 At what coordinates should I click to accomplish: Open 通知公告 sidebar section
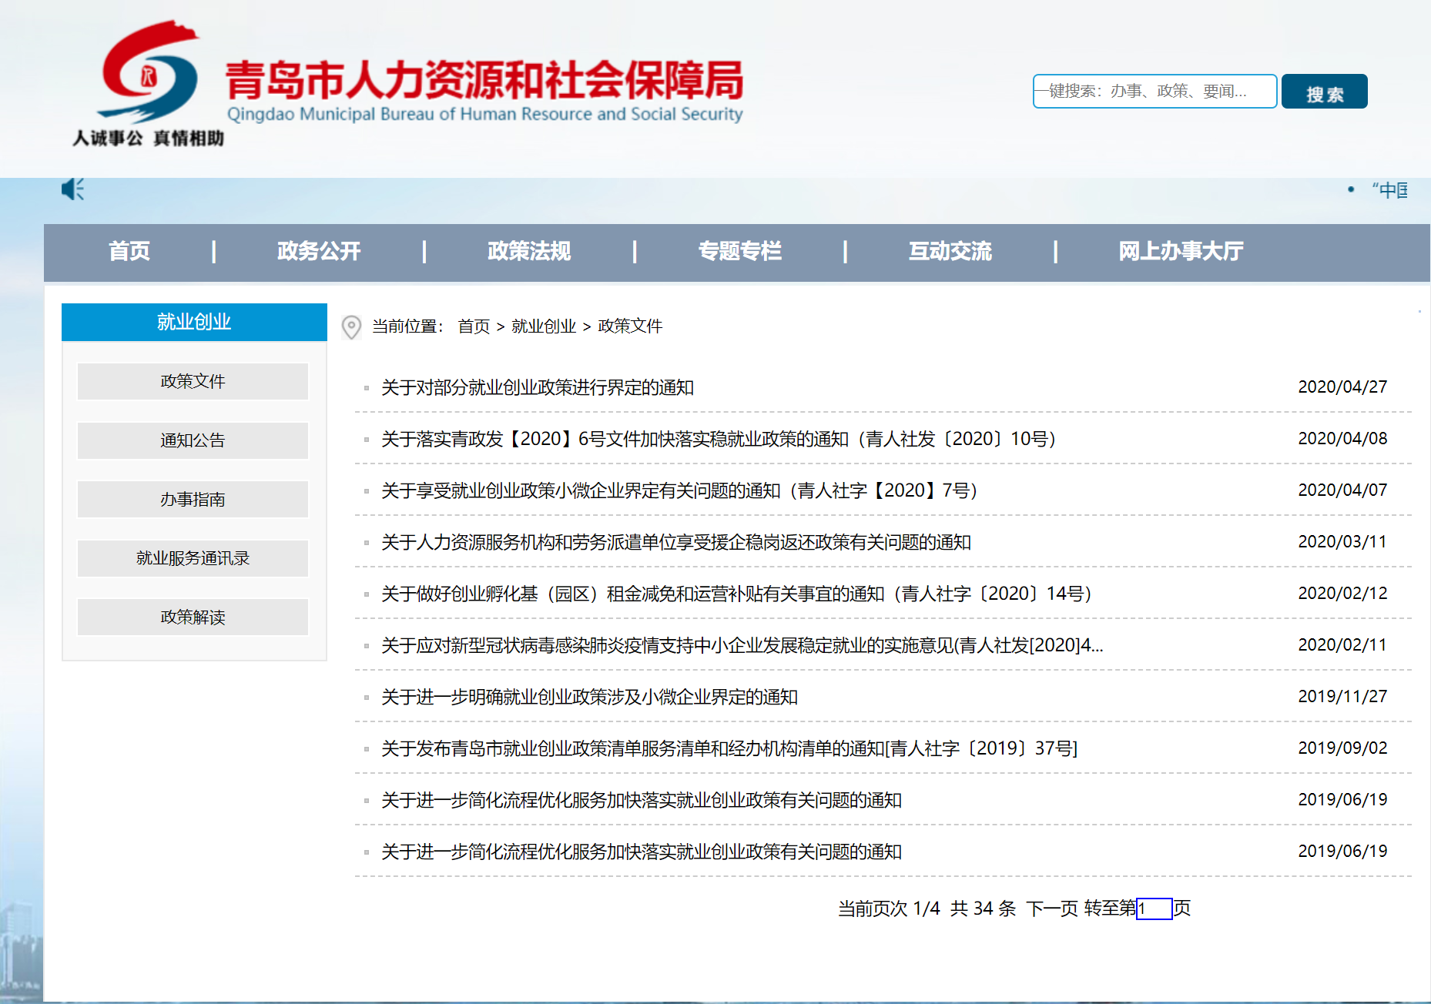193,440
